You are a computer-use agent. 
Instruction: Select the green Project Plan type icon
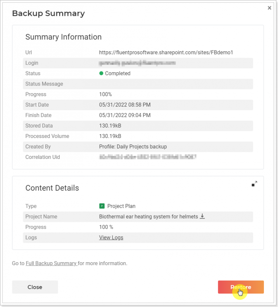[x=102, y=206]
